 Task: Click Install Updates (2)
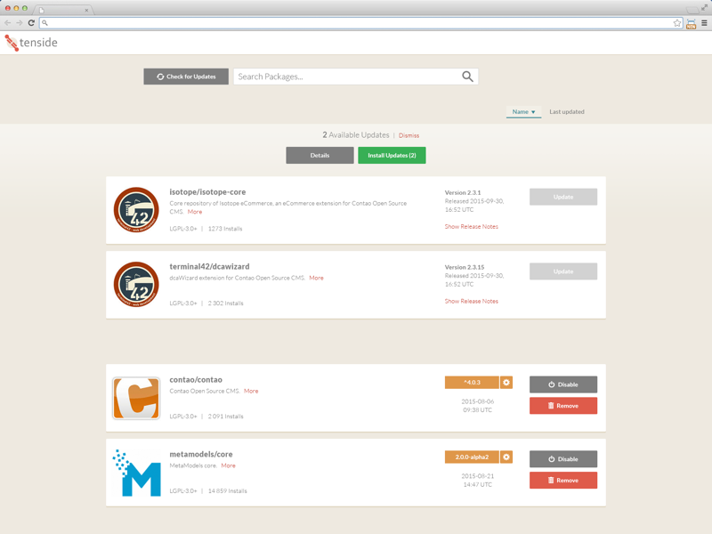[x=392, y=155]
